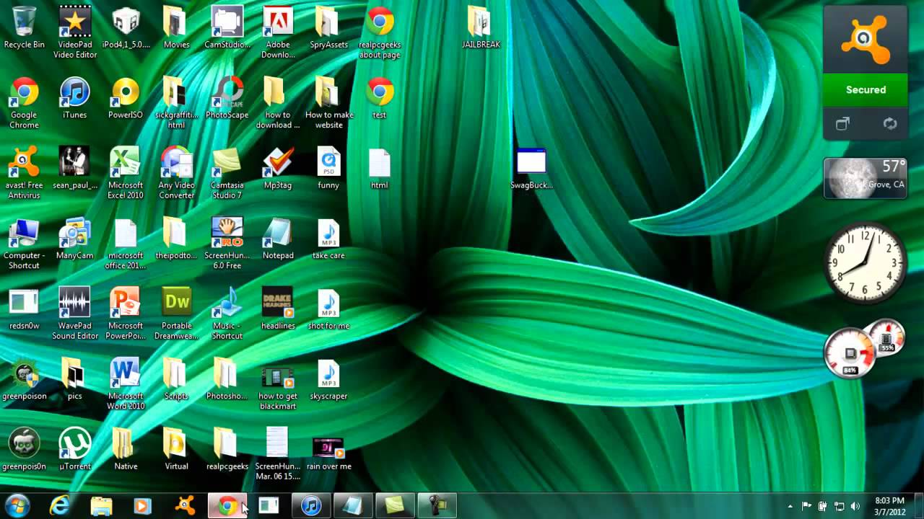Open Microsoft Word 2010 shortcut

coord(126,384)
